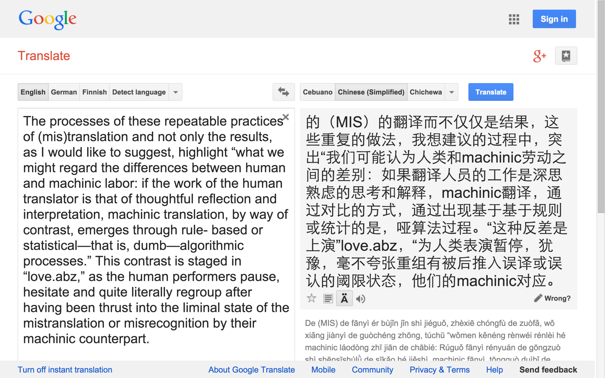Expand the target language dropdown arrow
The width and height of the screenshot is (605, 378).
[x=451, y=92]
